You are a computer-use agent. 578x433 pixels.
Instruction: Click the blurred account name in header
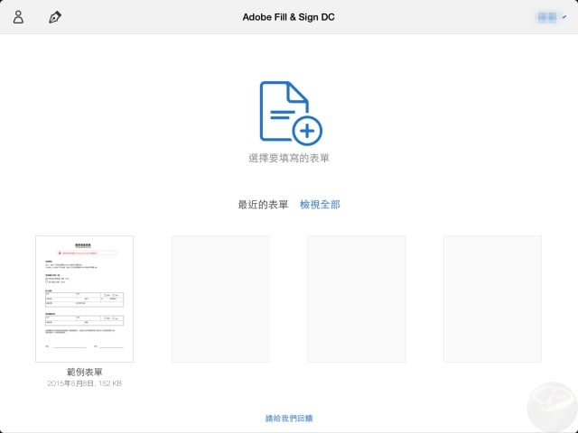pyautogui.click(x=545, y=17)
